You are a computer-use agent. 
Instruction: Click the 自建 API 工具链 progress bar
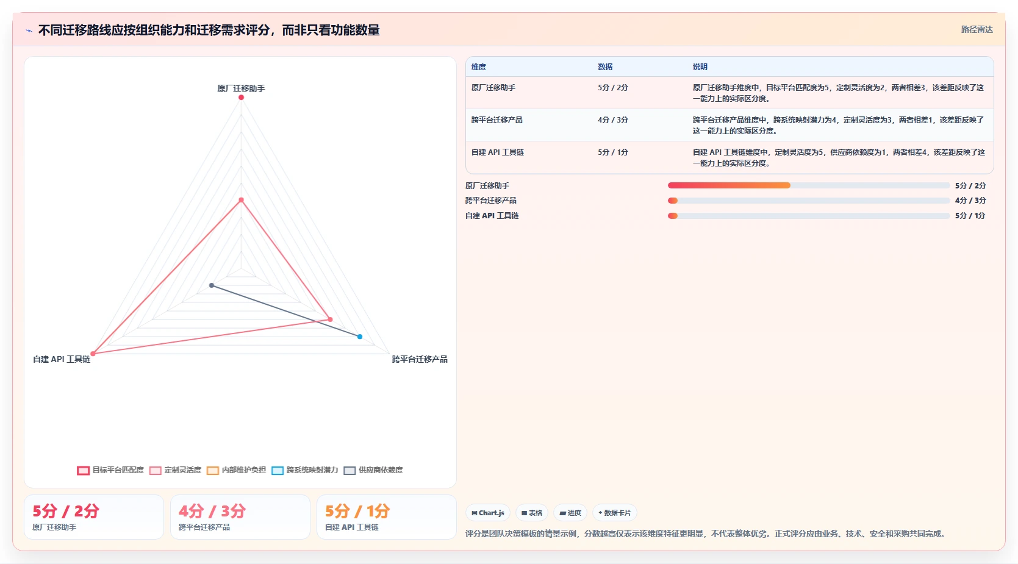click(x=809, y=216)
